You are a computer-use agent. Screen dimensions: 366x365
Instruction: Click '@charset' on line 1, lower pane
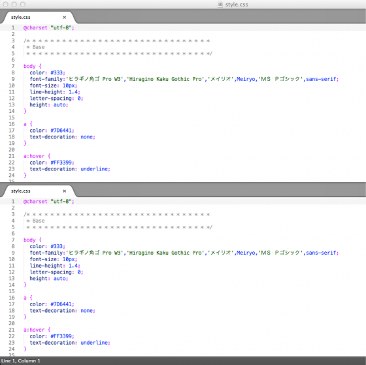[35, 202]
